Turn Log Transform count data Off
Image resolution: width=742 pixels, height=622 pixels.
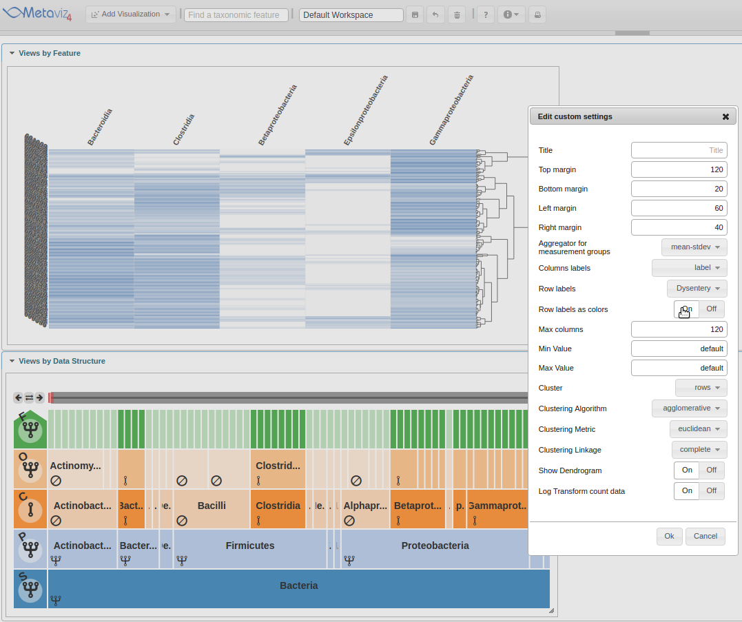click(711, 491)
